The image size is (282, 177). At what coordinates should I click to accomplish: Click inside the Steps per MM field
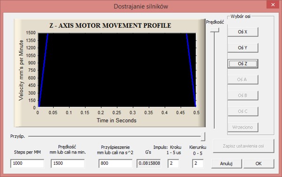pos(27,163)
